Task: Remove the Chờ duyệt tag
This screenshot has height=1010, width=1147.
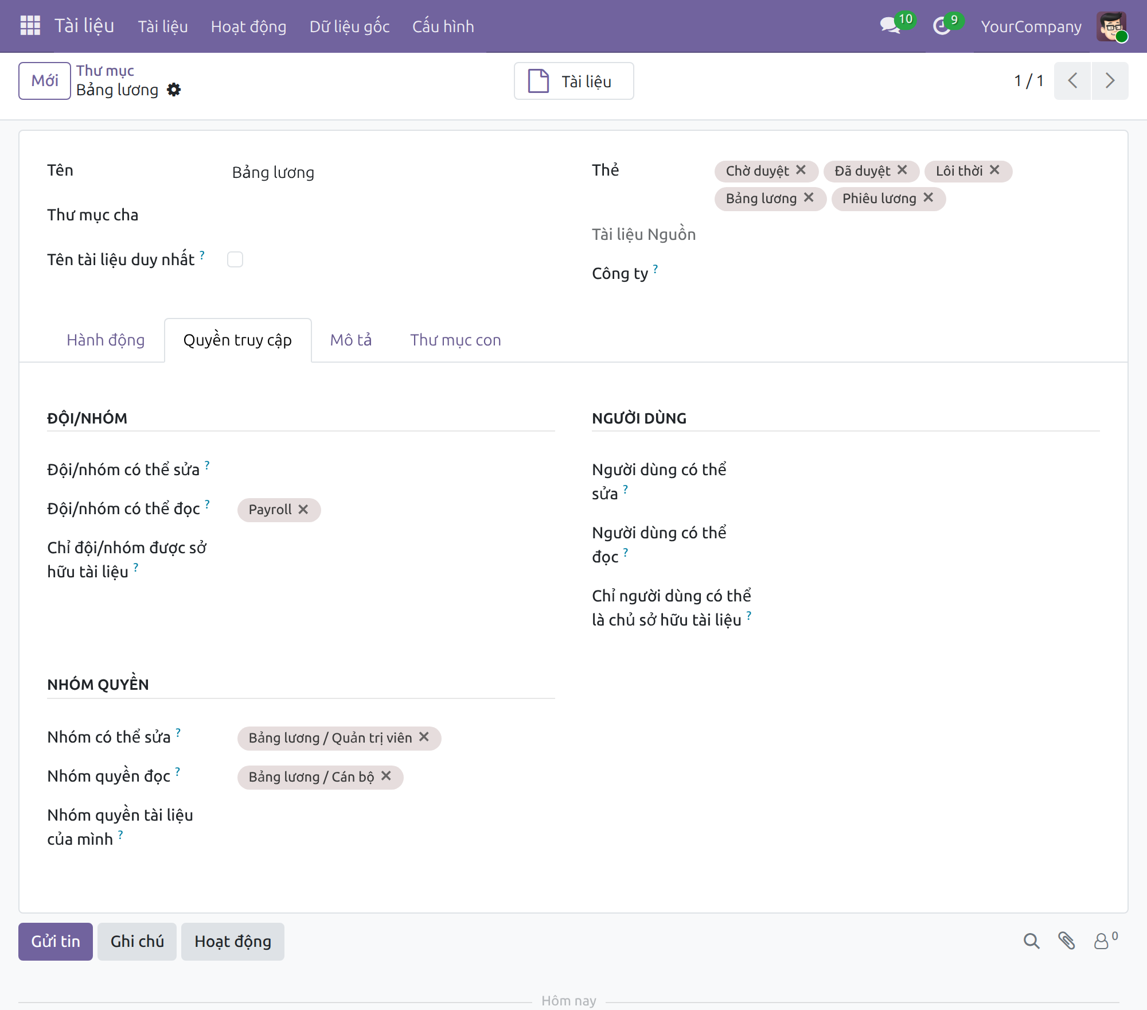Action: pos(801,170)
